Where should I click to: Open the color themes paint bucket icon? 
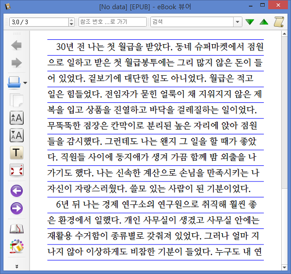tap(16, 246)
